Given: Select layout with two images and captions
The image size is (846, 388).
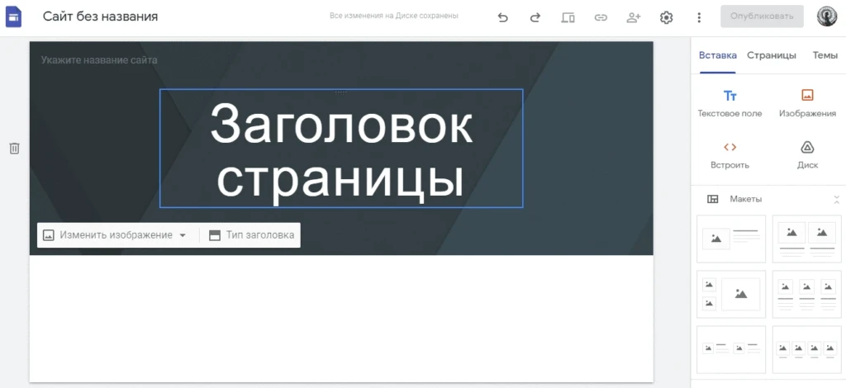Looking at the screenshot, I should (x=807, y=239).
